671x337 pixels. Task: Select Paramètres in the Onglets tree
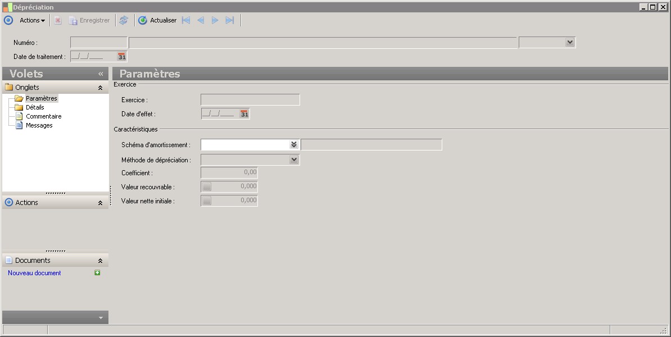point(42,98)
